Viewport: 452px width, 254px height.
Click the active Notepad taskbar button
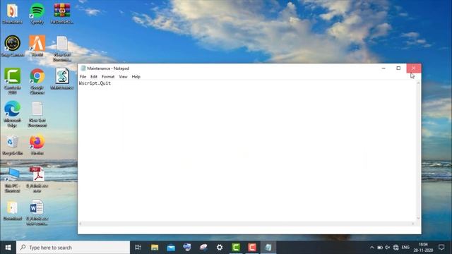[x=268, y=248]
